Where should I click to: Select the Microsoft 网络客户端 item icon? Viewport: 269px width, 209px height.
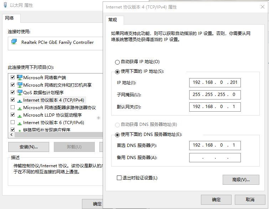coord(20,77)
